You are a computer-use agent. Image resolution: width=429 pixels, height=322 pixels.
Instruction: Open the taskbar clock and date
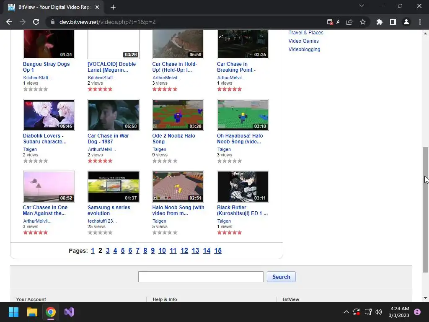399,312
